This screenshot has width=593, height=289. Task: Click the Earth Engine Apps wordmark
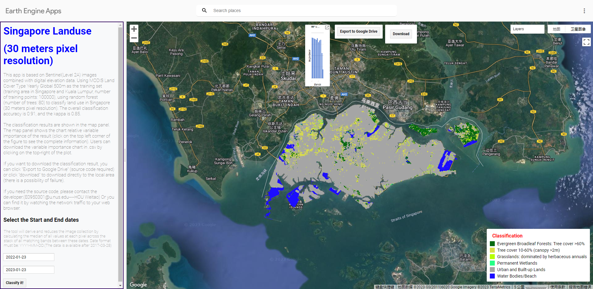(x=33, y=10)
